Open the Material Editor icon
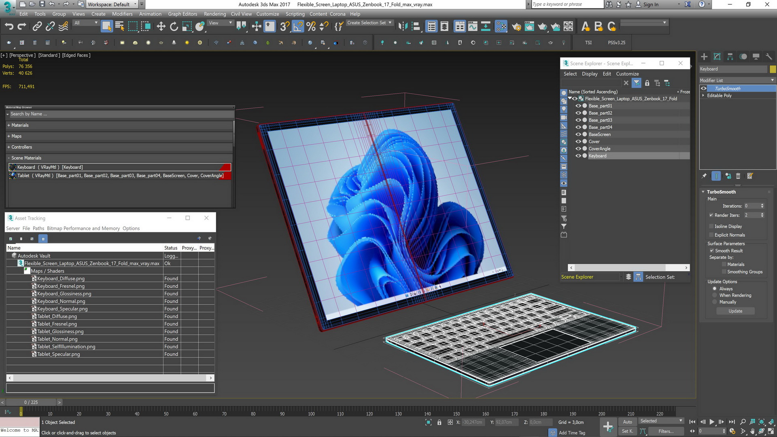777x437 pixels. (501, 27)
